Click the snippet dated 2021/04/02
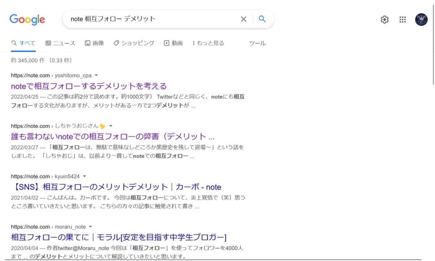This screenshot has width=435, height=261. 128,202
